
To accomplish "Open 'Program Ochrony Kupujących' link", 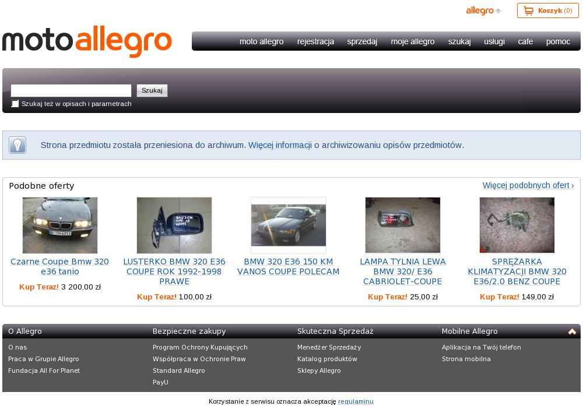I will [x=200, y=347].
